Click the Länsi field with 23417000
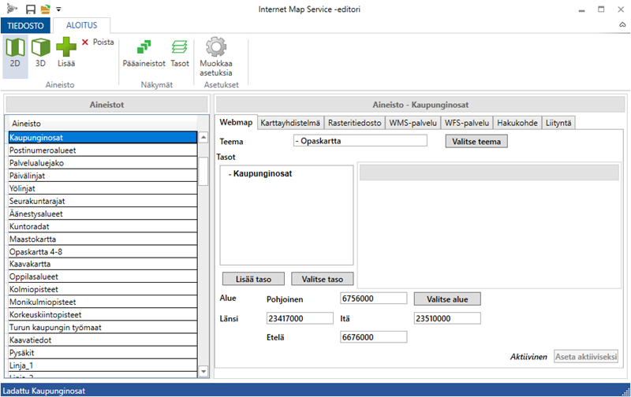631x397 pixels. (300, 318)
